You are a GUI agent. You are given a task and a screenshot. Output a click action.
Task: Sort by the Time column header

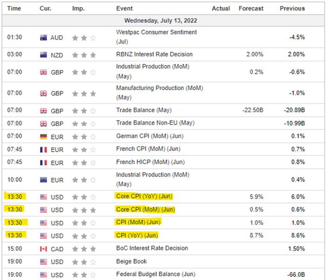(x=14, y=8)
